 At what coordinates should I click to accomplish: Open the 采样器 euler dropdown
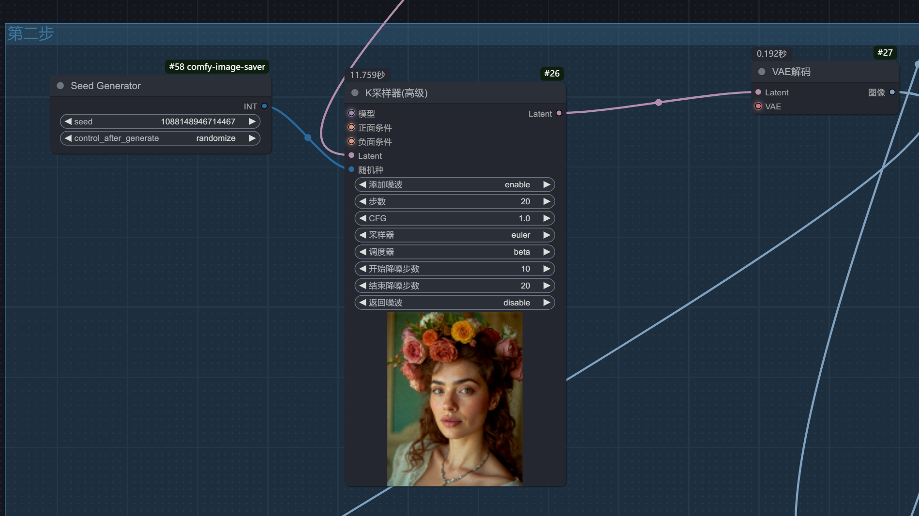(454, 235)
